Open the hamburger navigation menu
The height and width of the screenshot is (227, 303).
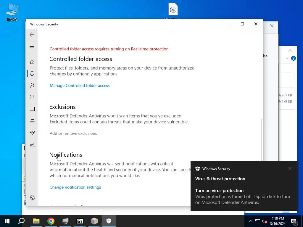tap(32, 48)
